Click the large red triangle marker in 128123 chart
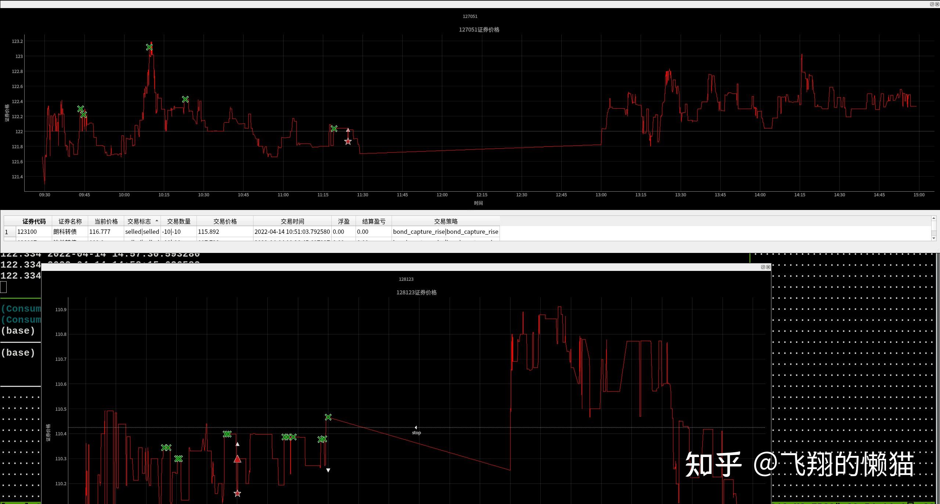Image resolution: width=940 pixels, height=504 pixels. (237, 459)
